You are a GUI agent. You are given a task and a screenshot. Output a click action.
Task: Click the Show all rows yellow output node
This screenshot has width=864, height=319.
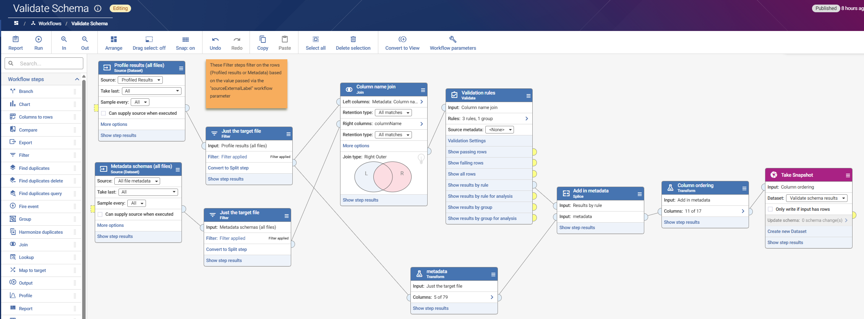tap(534, 174)
